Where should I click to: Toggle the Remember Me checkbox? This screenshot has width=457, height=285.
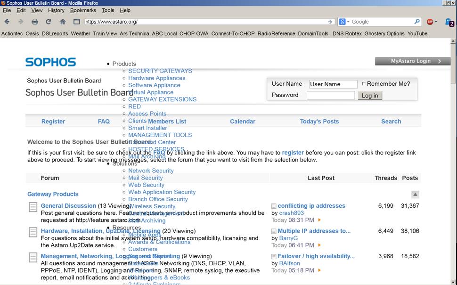point(363,84)
